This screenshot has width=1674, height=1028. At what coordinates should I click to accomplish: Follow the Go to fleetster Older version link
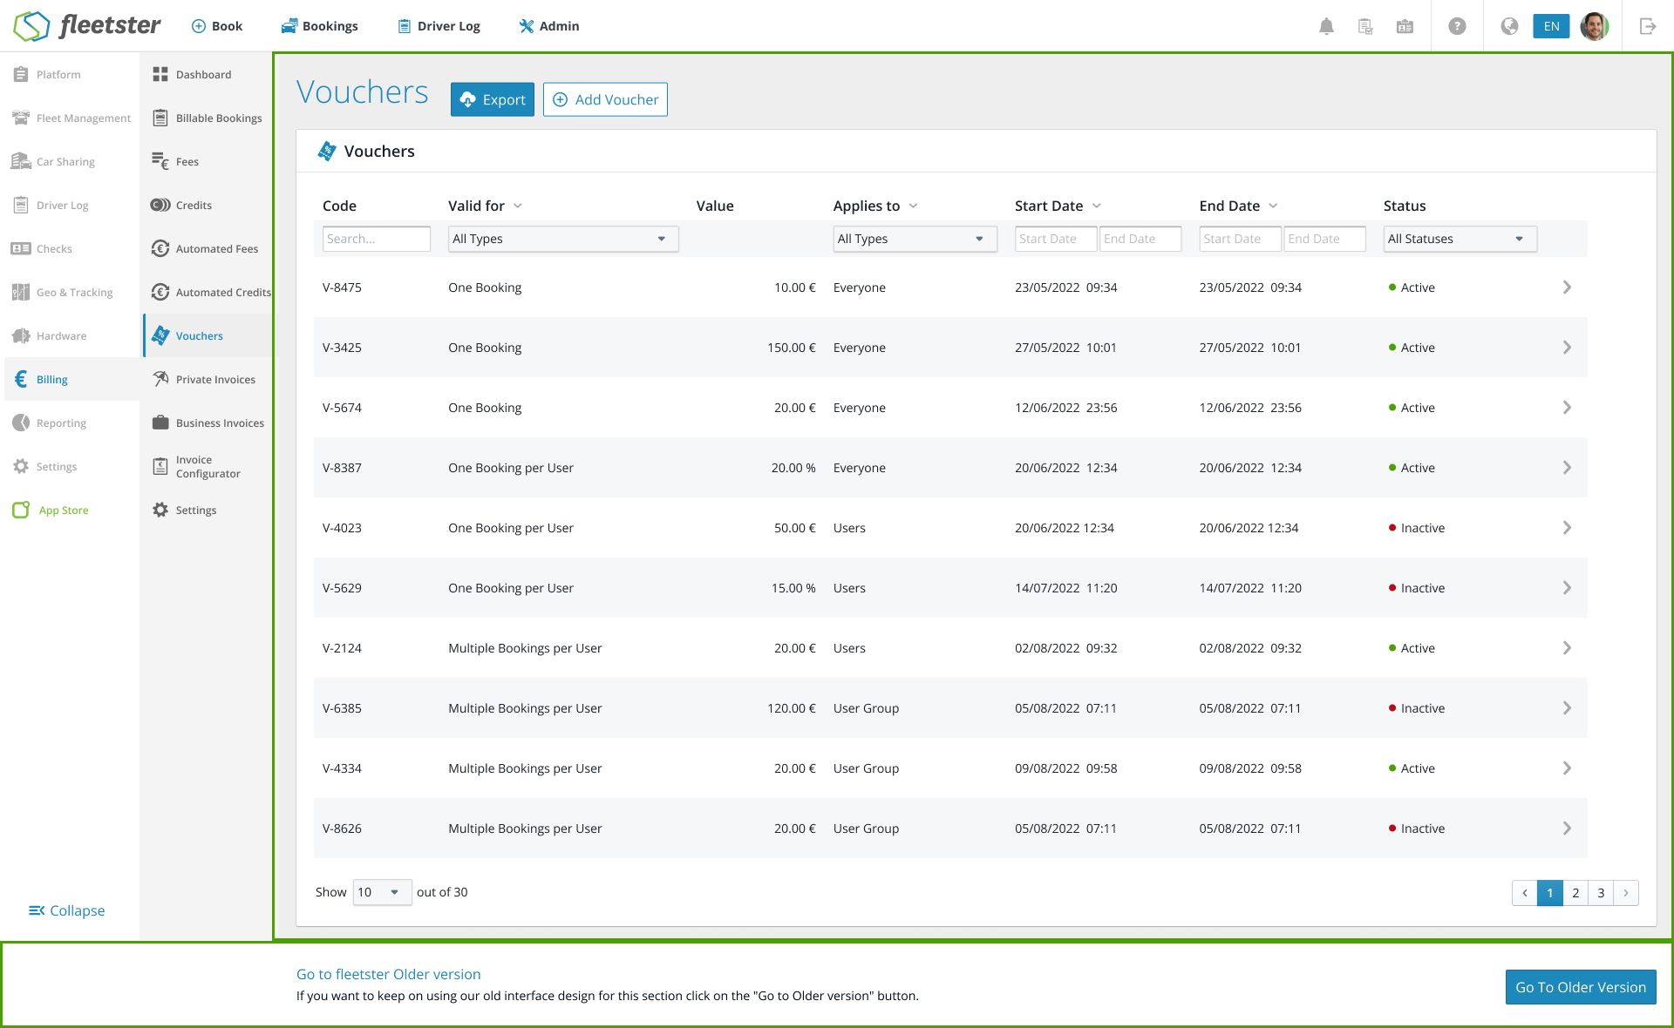(x=388, y=974)
